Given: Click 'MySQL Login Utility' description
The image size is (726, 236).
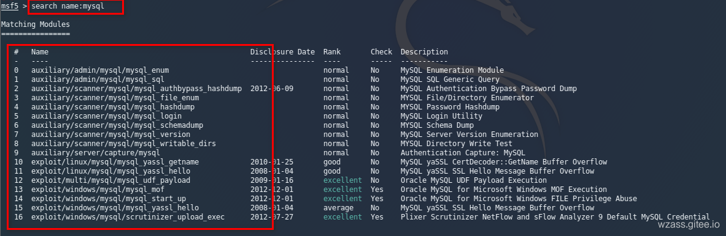Looking at the screenshot, I should pyautogui.click(x=441, y=116).
